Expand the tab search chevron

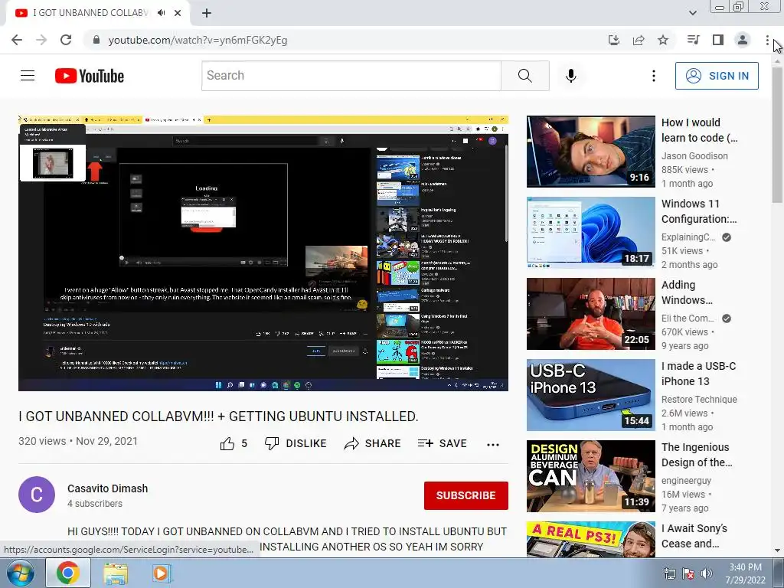(x=692, y=13)
